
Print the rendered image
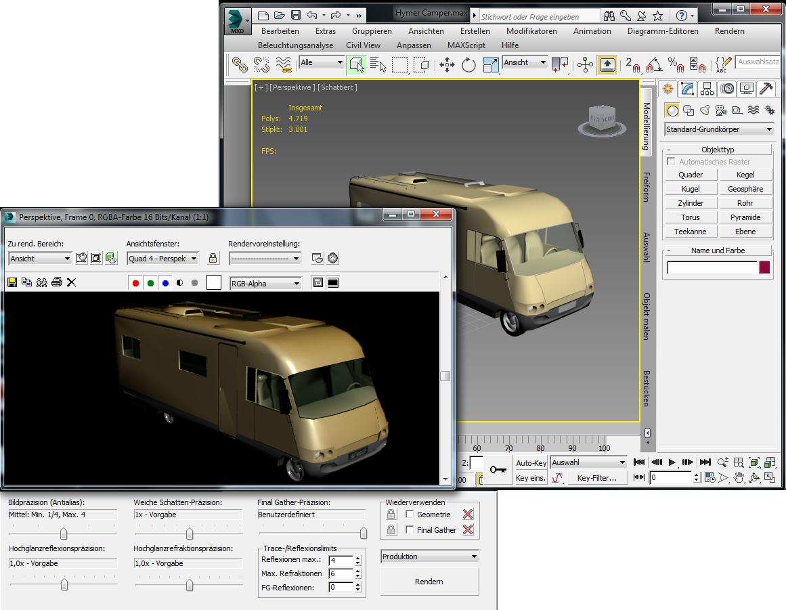tap(57, 282)
